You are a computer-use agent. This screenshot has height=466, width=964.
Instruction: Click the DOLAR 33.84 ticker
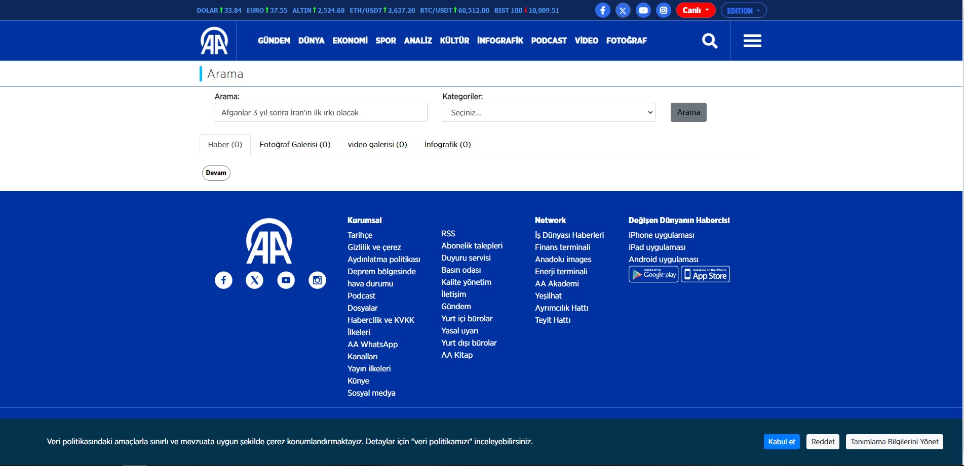click(x=219, y=10)
